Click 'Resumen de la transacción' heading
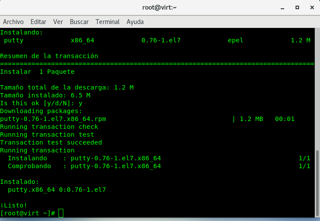320x221 pixels. 49,56
